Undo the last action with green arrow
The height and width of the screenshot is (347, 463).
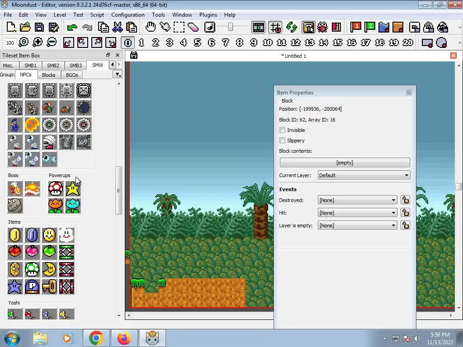pos(72,27)
